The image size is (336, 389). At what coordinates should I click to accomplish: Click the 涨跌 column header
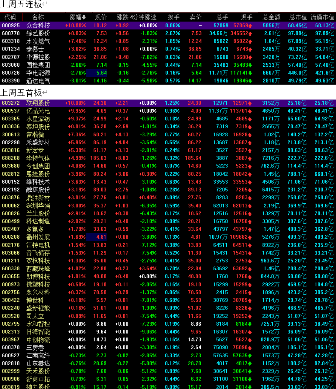click(x=123, y=17)
